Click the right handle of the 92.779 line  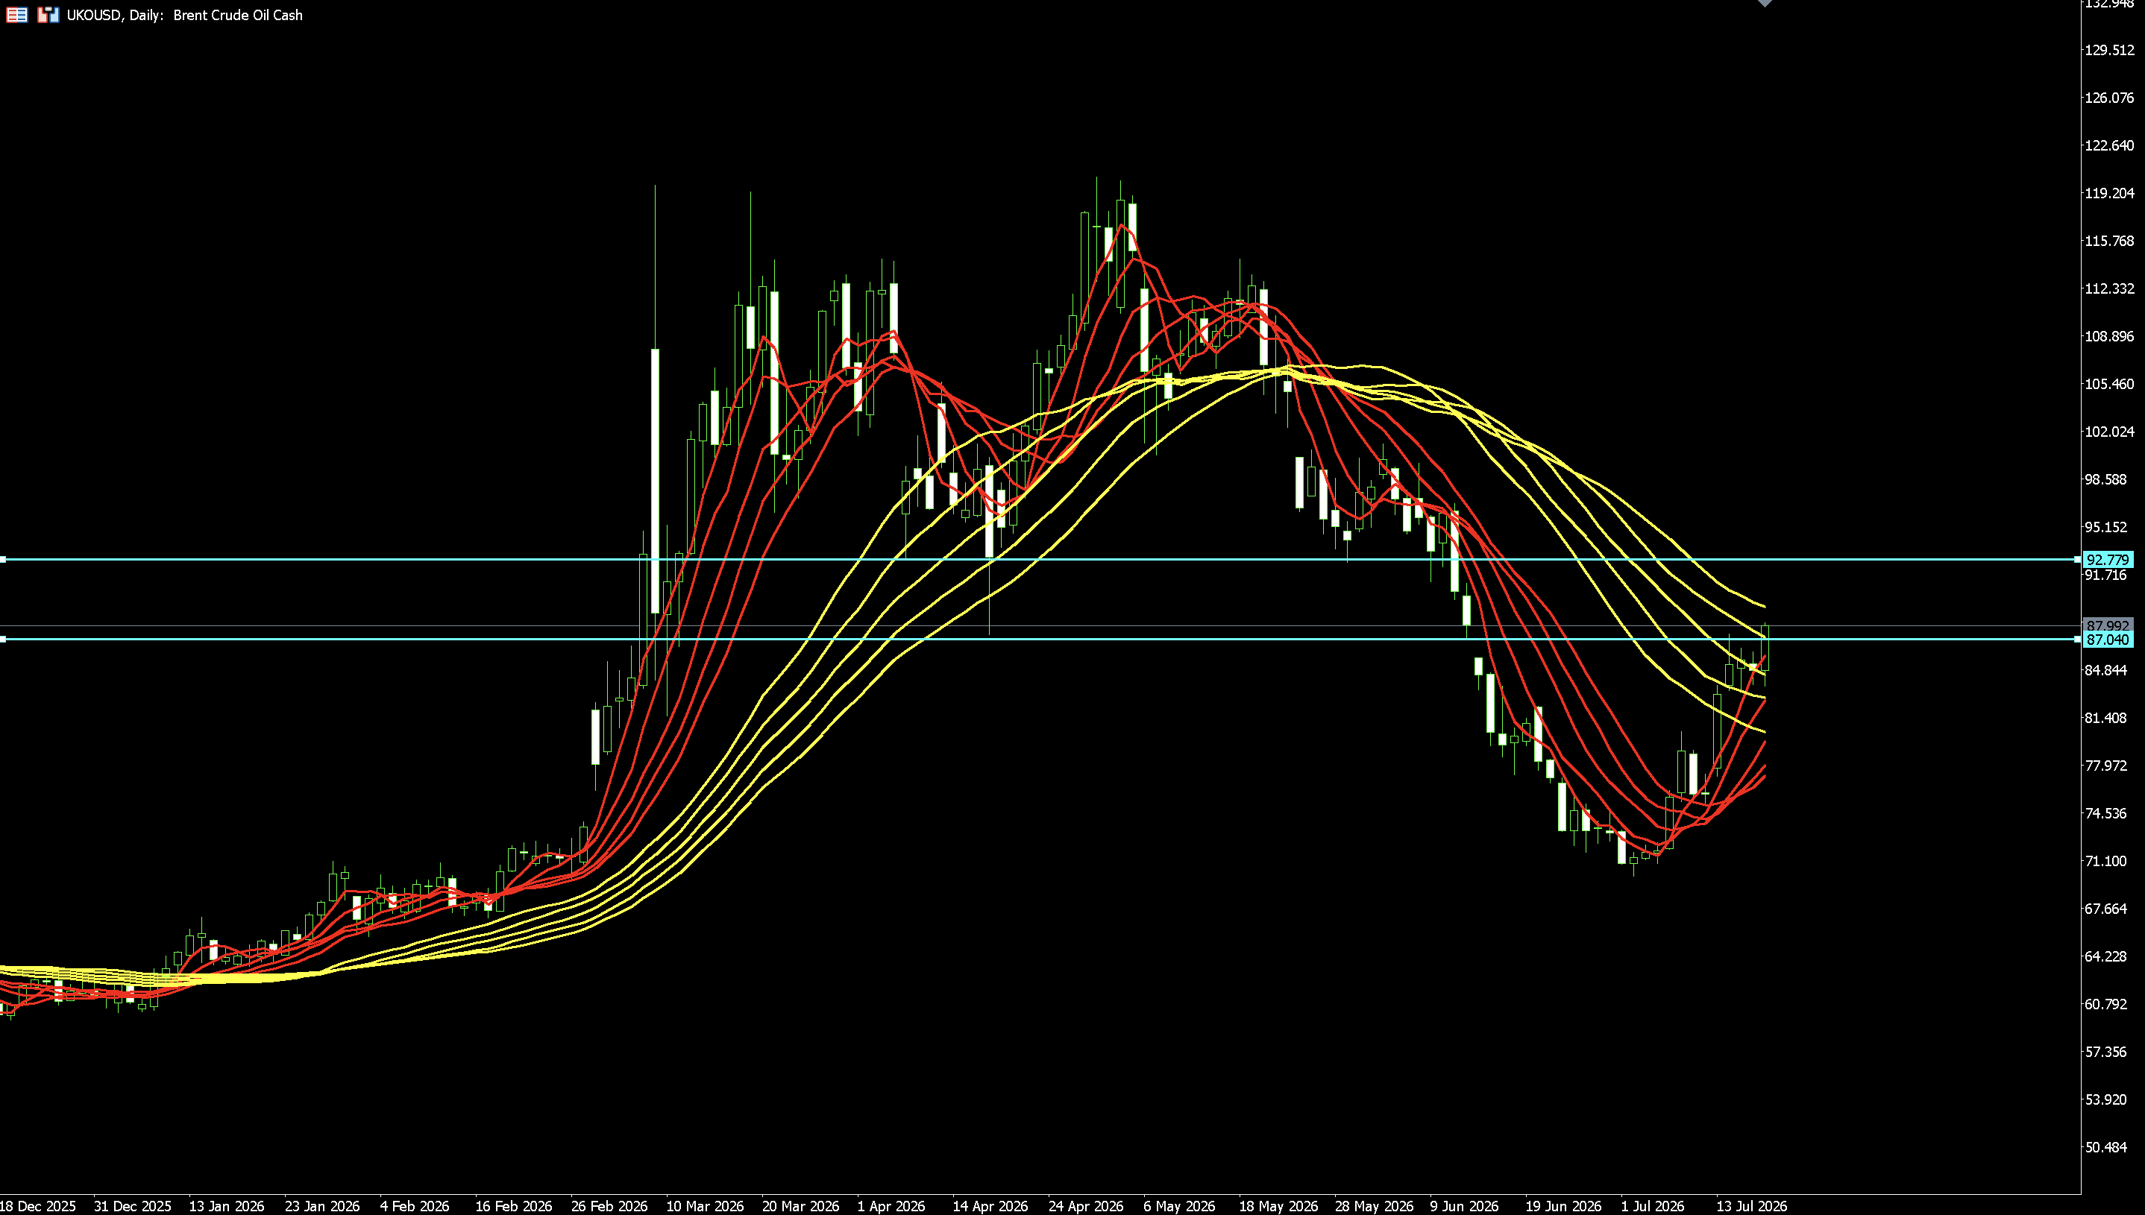[x=2077, y=560]
